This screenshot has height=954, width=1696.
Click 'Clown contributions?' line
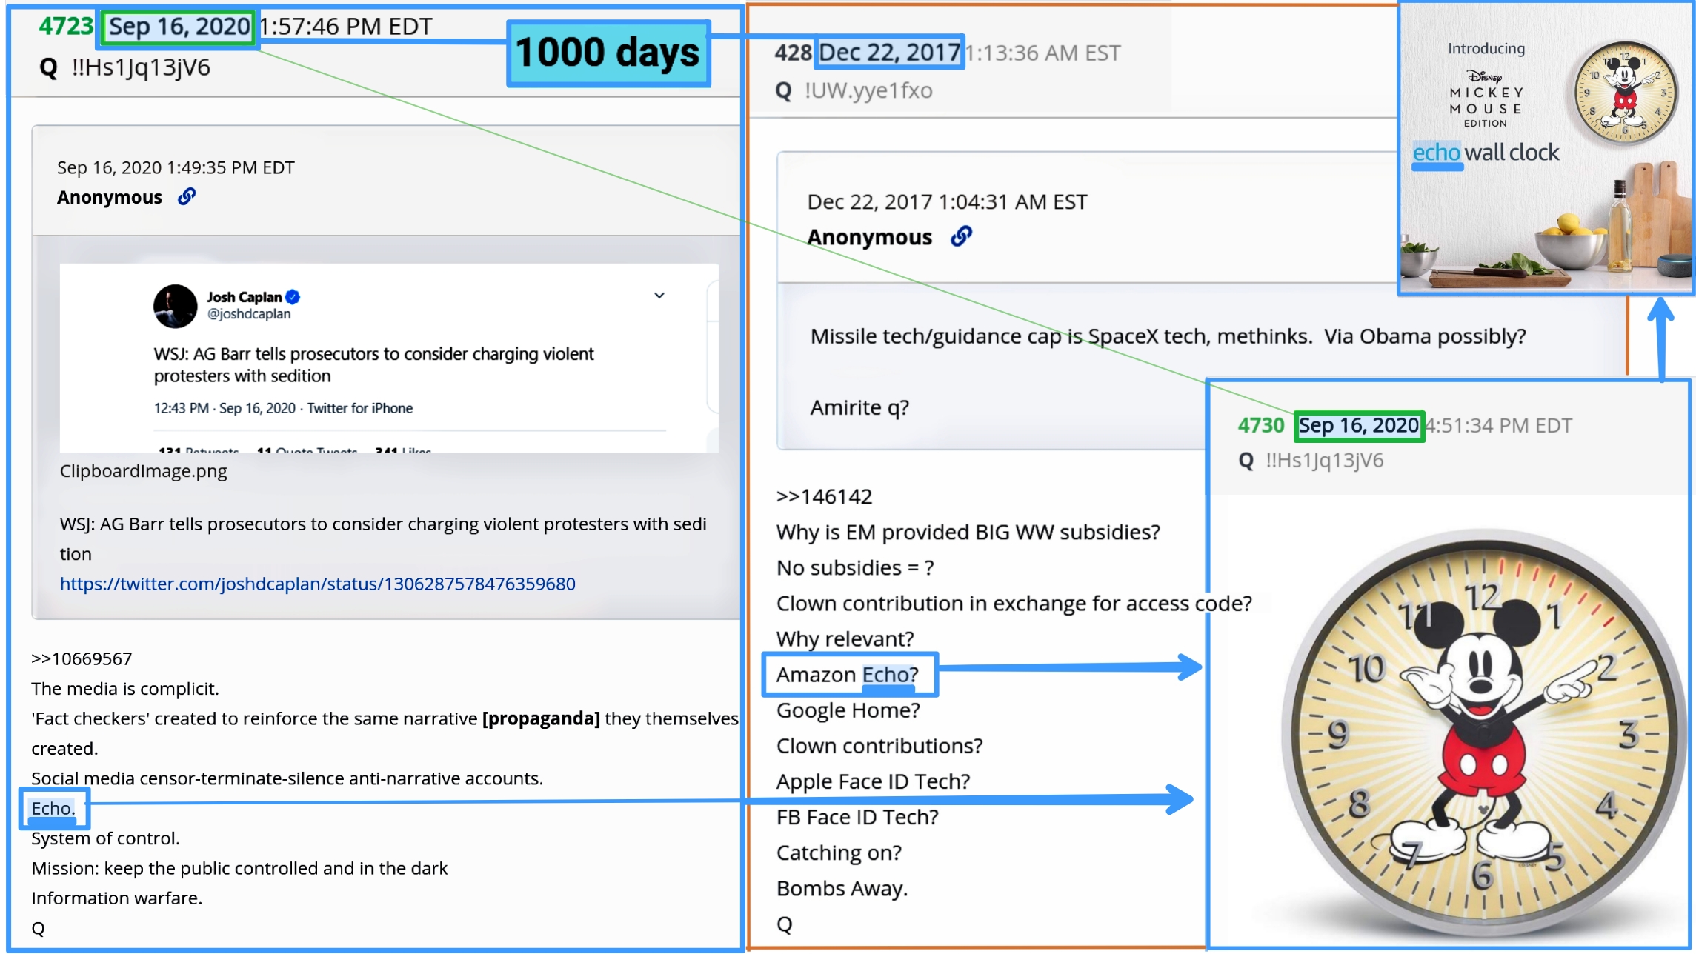click(879, 746)
